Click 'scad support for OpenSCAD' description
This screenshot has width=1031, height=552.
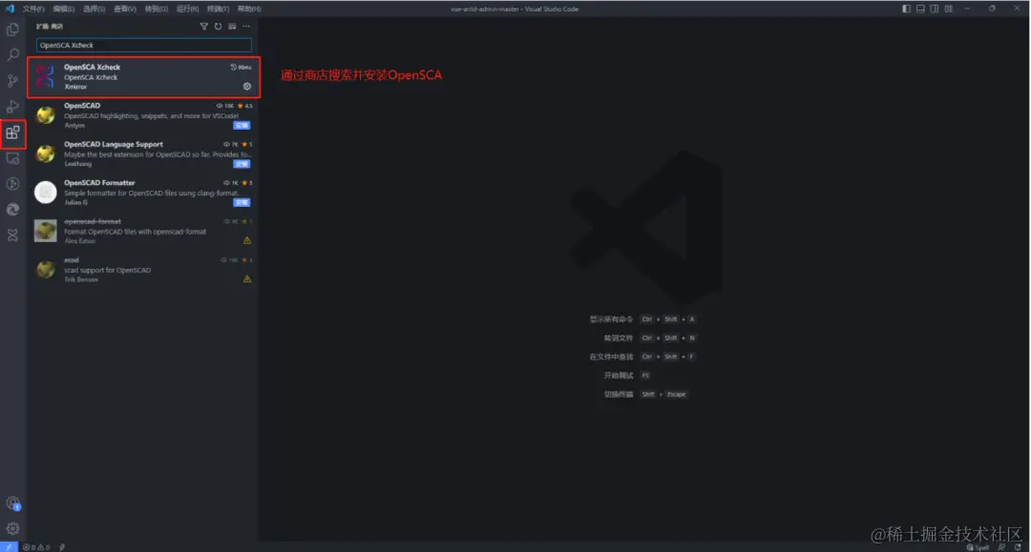(107, 271)
